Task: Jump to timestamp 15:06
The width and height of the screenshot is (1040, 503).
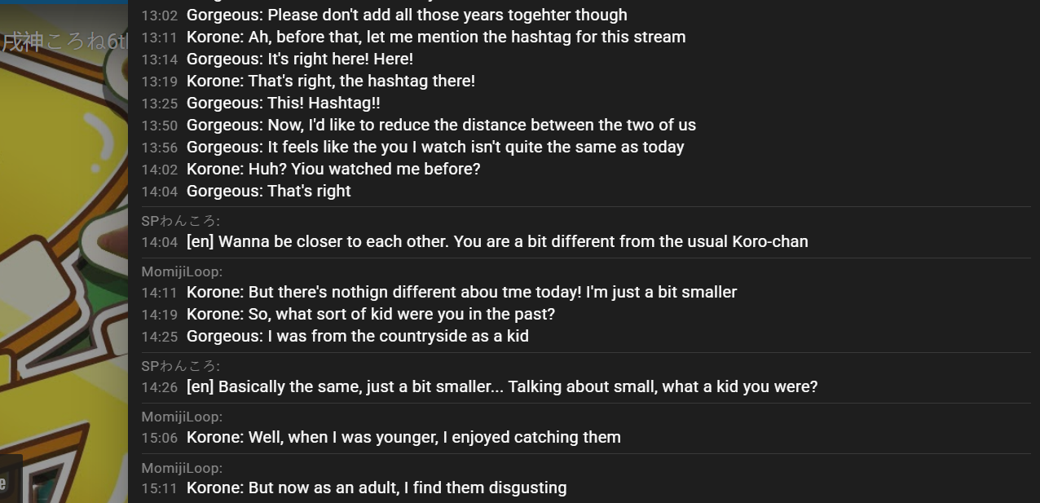Action: click(159, 438)
